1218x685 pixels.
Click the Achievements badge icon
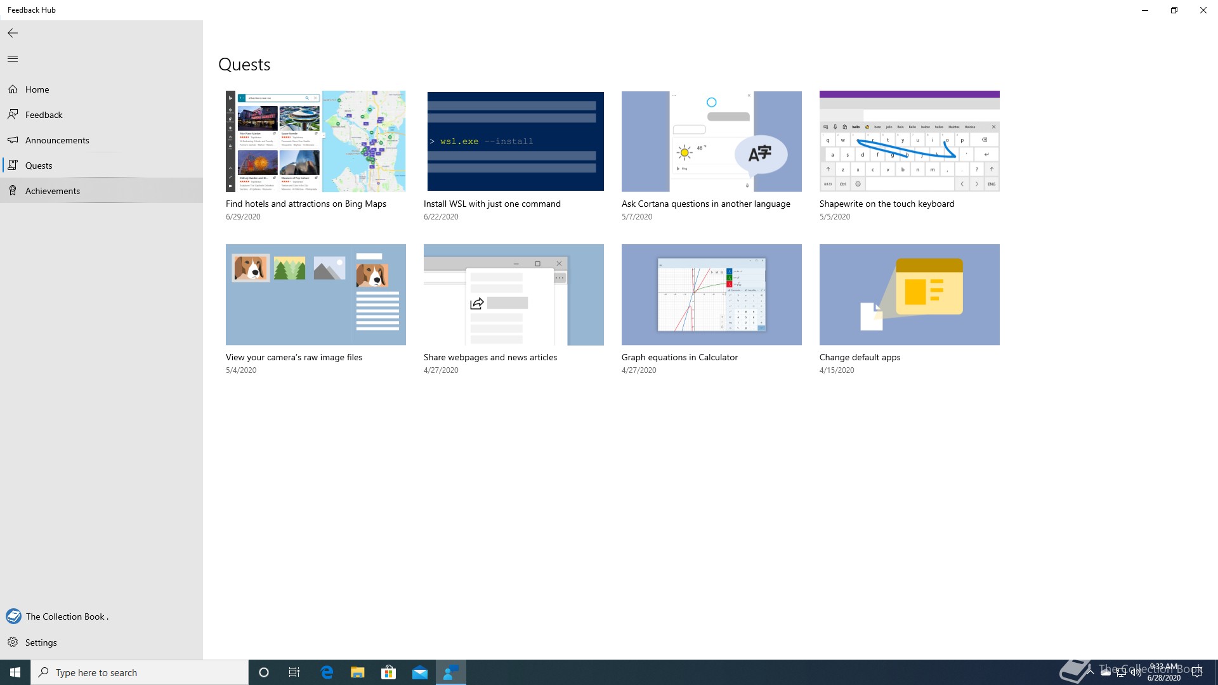[13, 191]
